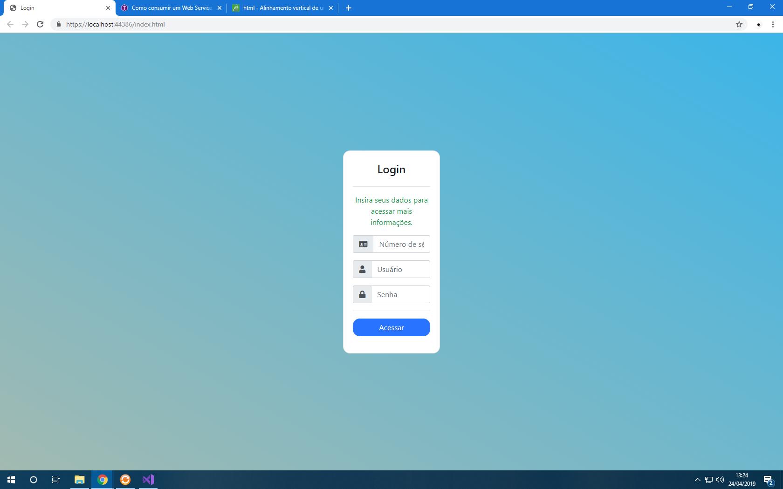The height and width of the screenshot is (489, 783).
Task: Focus the Número de série input field
Action: tap(401, 244)
